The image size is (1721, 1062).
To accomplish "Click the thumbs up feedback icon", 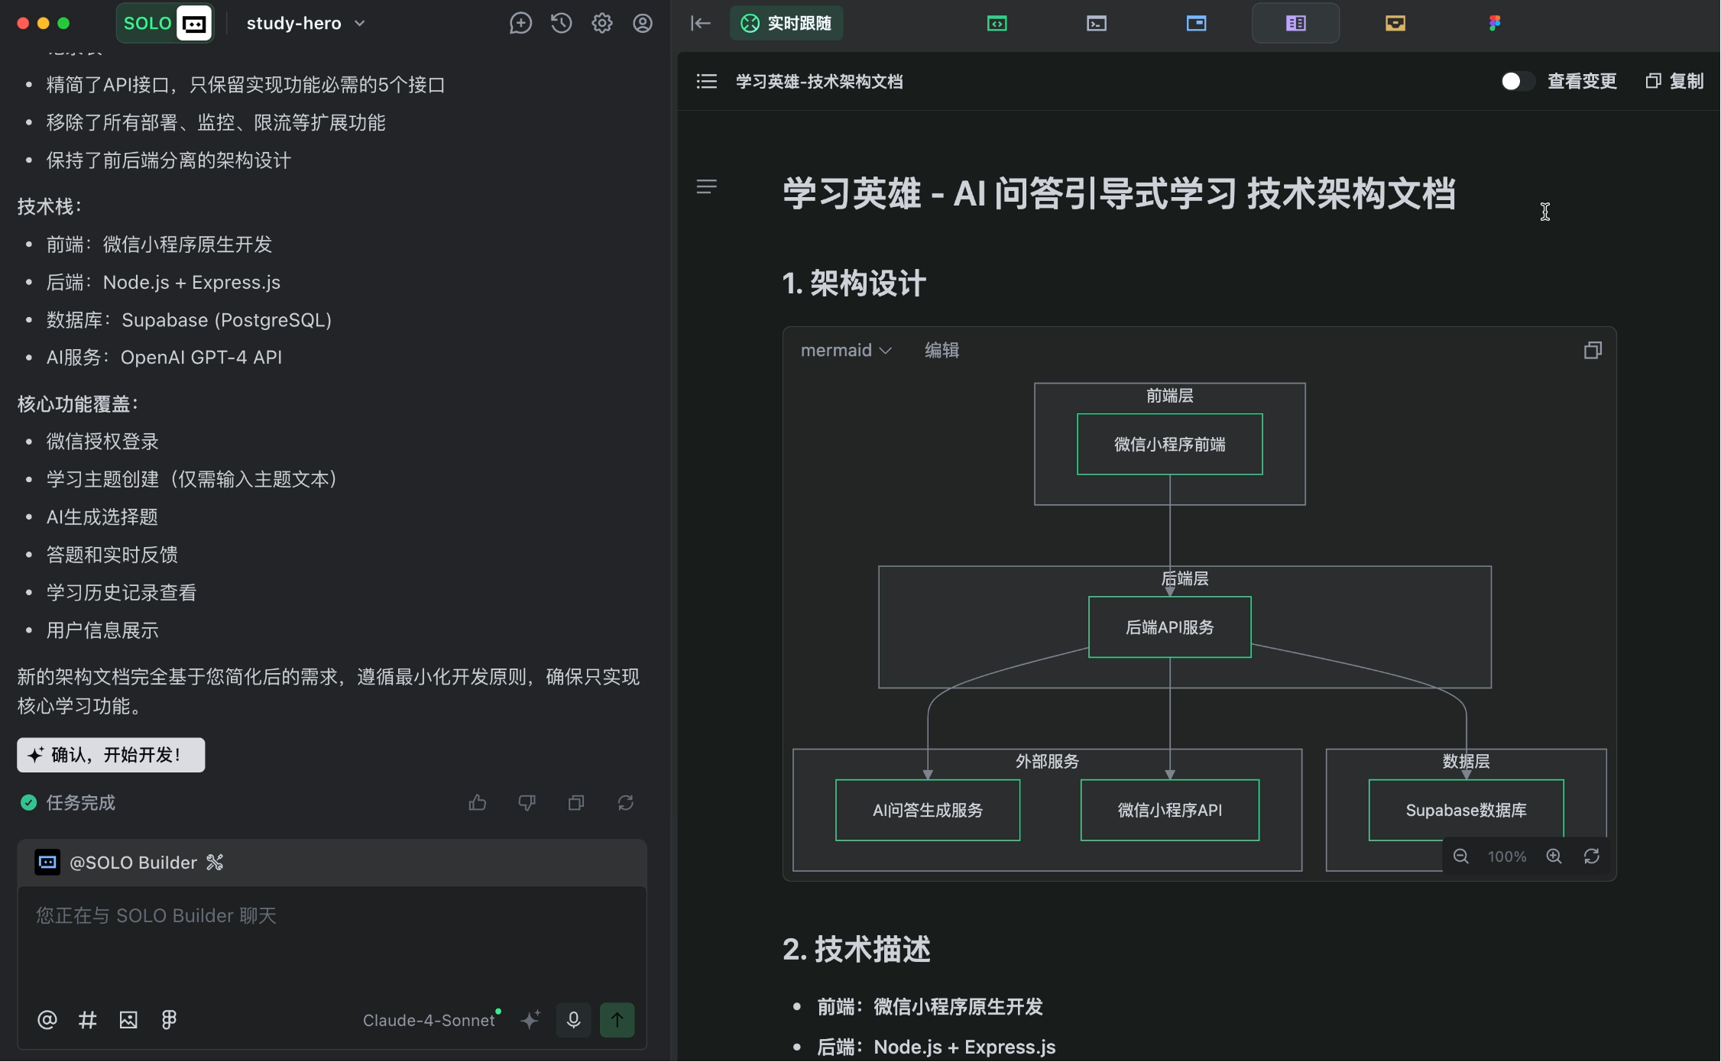I will click(x=478, y=803).
